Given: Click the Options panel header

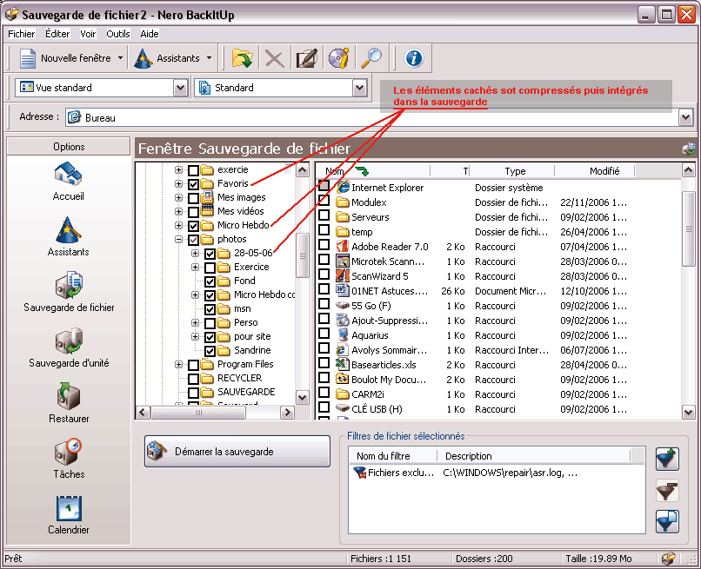Looking at the screenshot, I should (69, 147).
